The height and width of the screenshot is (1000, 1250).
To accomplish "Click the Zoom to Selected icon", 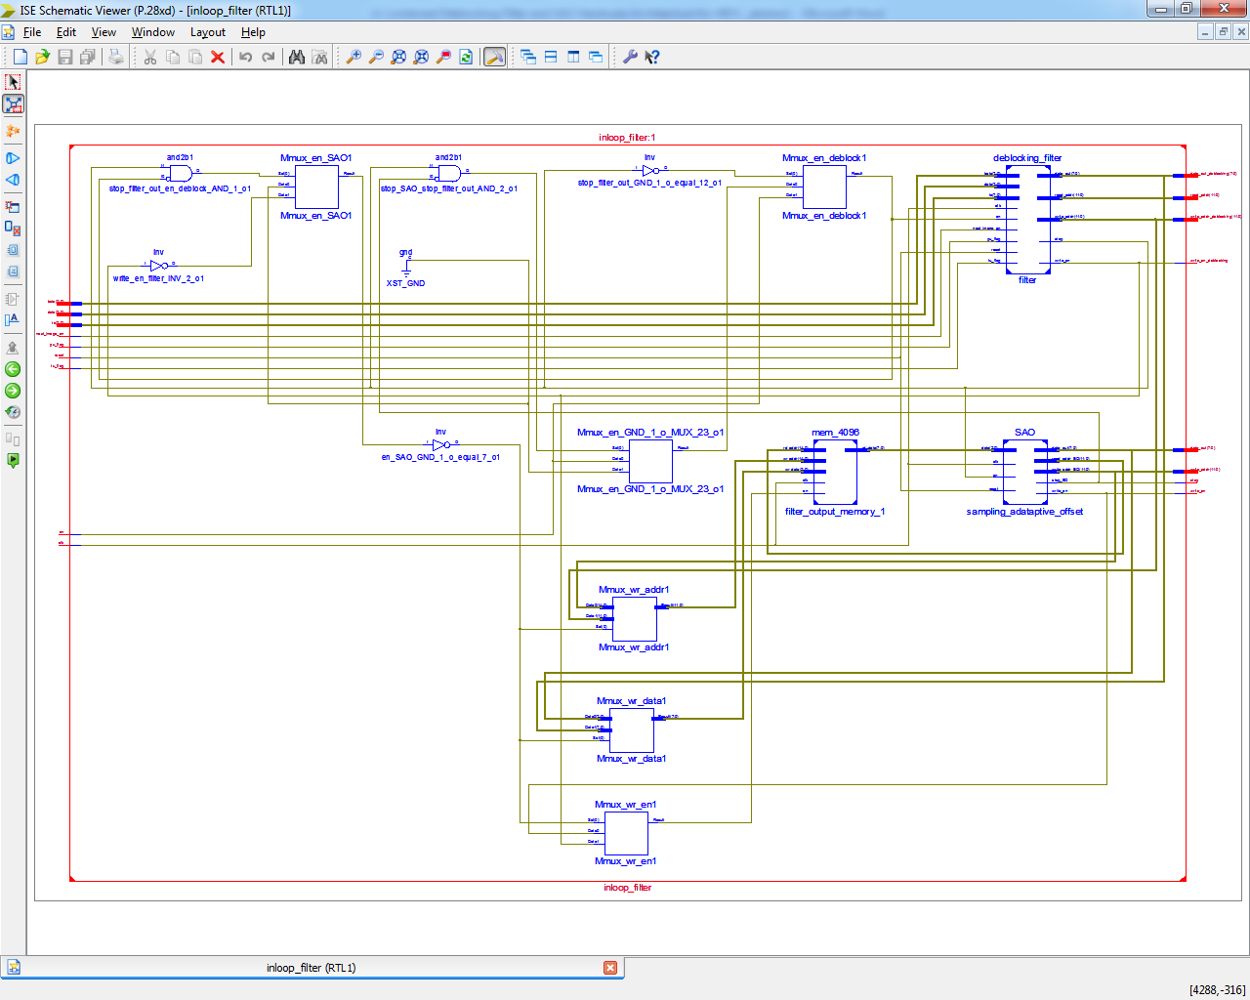I will pyautogui.click(x=443, y=57).
